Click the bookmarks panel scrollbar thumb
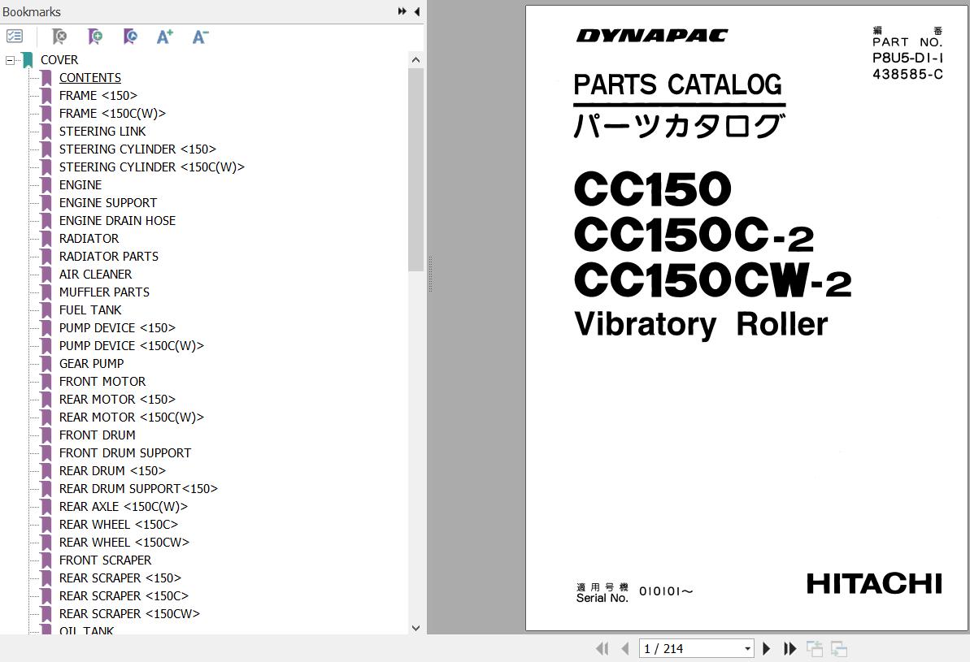The width and height of the screenshot is (970, 662). click(x=415, y=170)
